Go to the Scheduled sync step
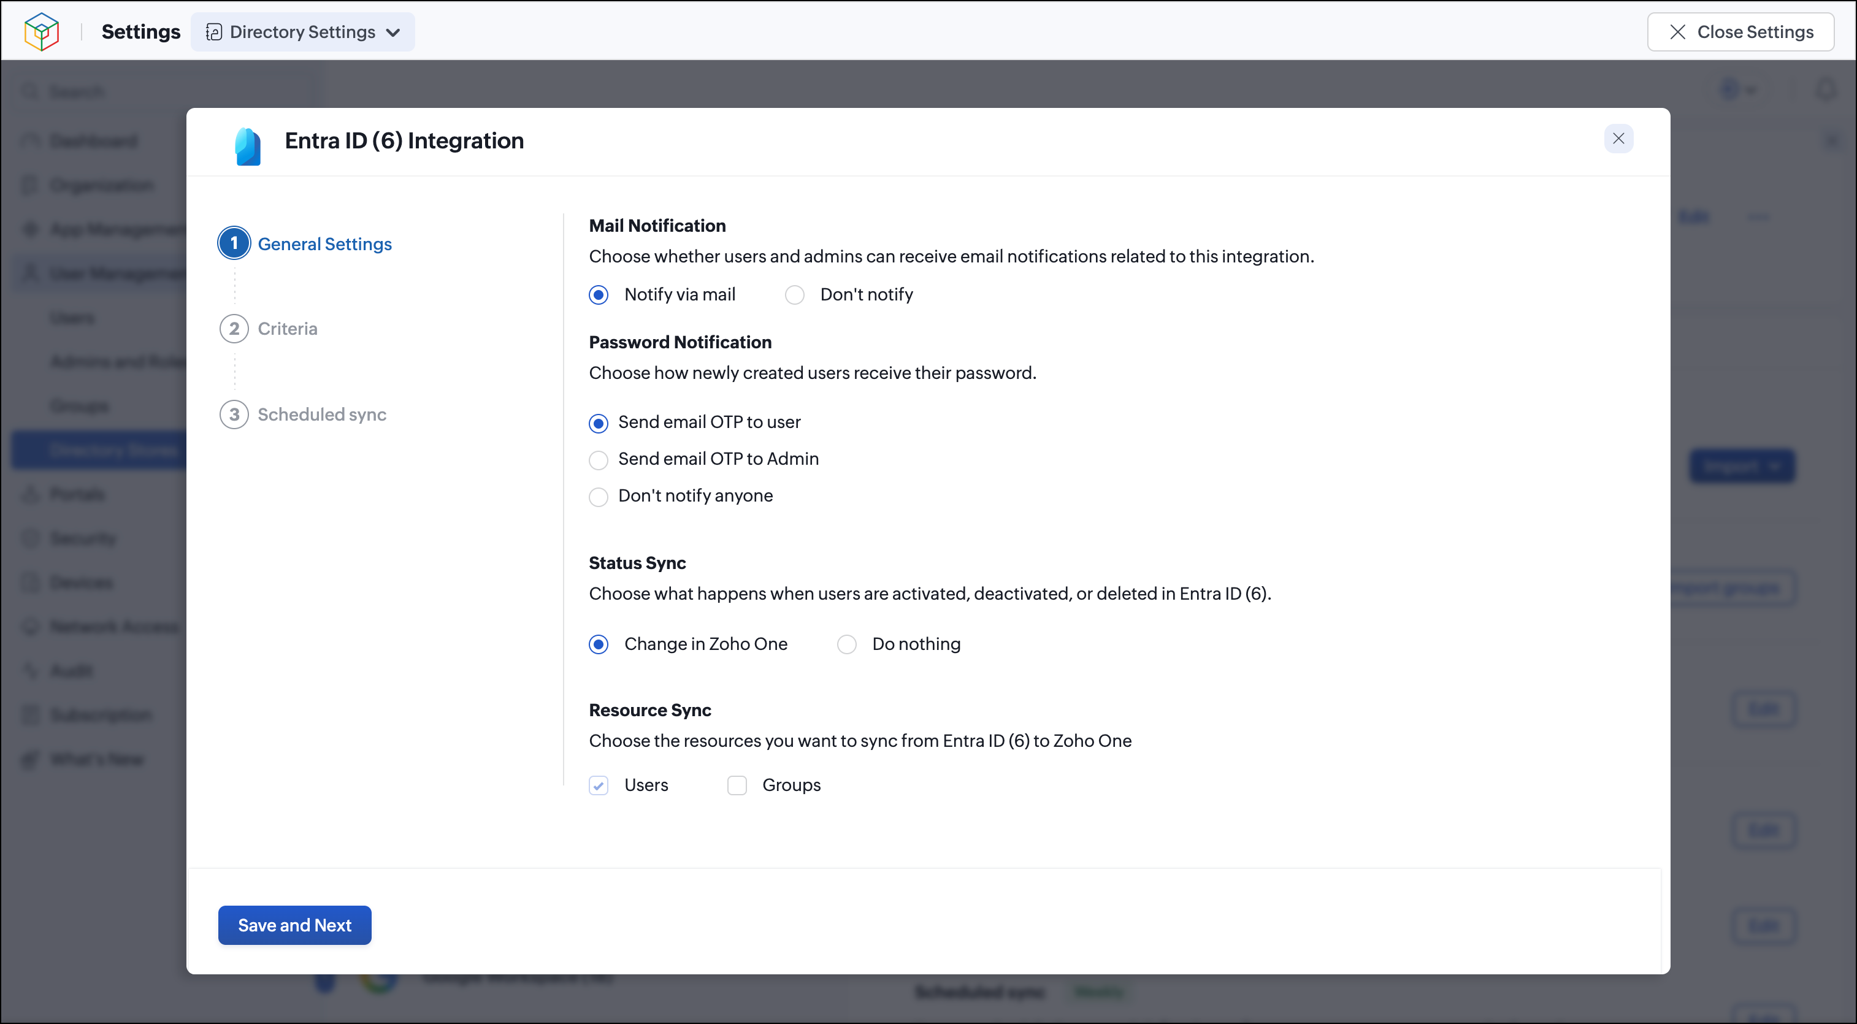This screenshot has width=1857, height=1024. click(x=321, y=415)
